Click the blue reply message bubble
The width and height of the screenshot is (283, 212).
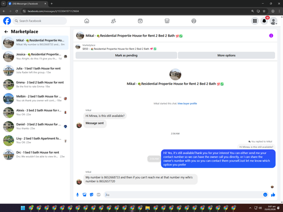[x=218, y=159]
